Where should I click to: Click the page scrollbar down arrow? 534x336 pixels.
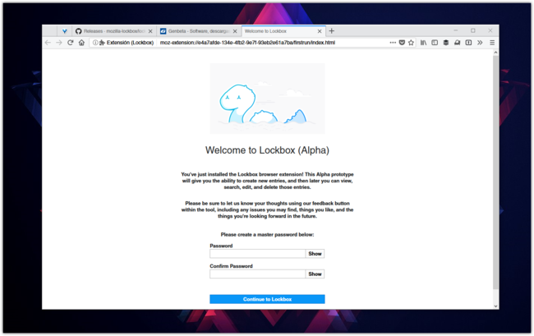(495, 306)
